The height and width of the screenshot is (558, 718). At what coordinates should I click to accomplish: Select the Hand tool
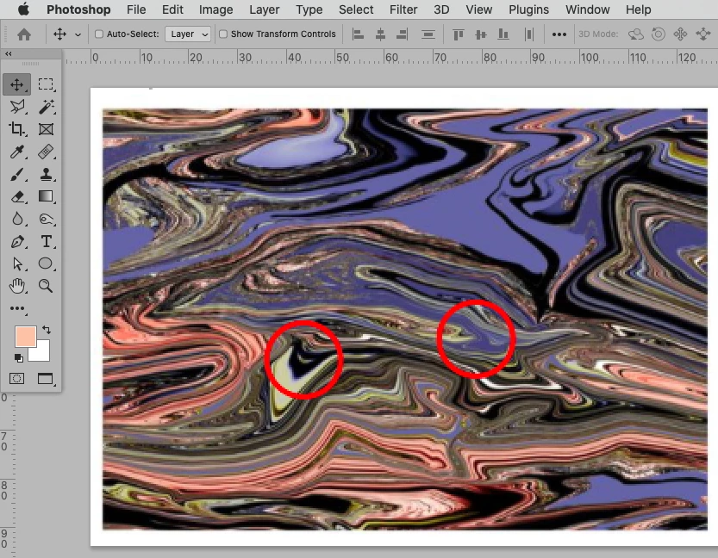click(17, 286)
